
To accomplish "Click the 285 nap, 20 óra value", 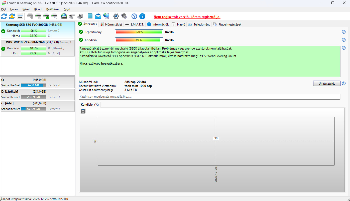I will (x=135, y=82).
